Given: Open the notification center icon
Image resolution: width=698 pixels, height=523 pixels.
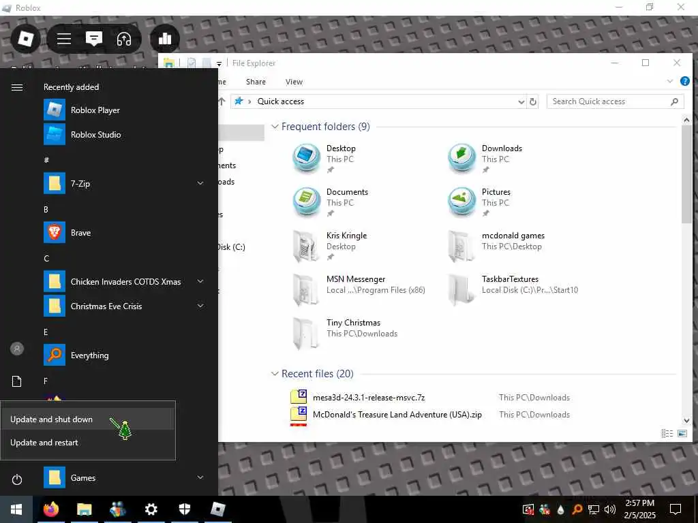Looking at the screenshot, I should (x=676, y=509).
